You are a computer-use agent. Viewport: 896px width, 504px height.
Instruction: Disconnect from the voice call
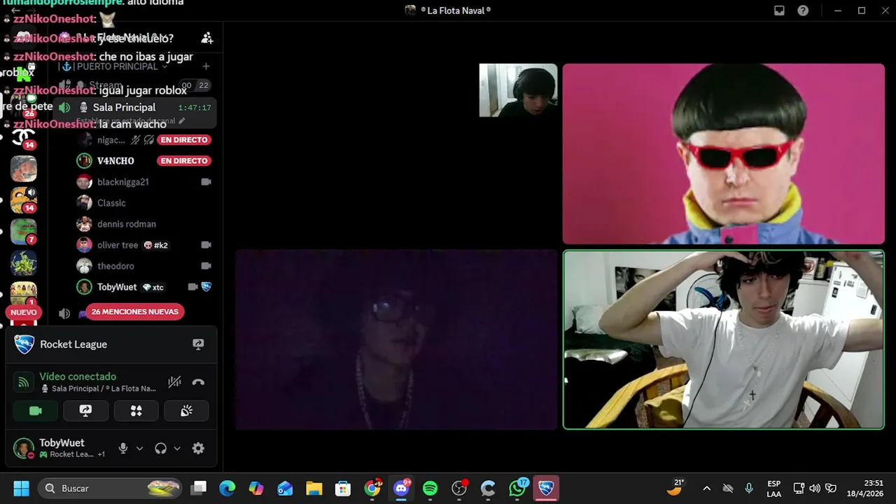(x=198, y=382)
